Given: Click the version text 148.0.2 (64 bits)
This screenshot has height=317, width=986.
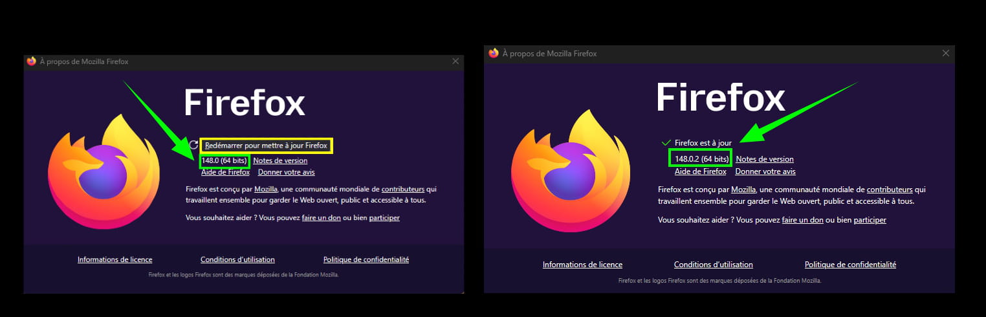Looking at the screenshot, I should [701, 159].
